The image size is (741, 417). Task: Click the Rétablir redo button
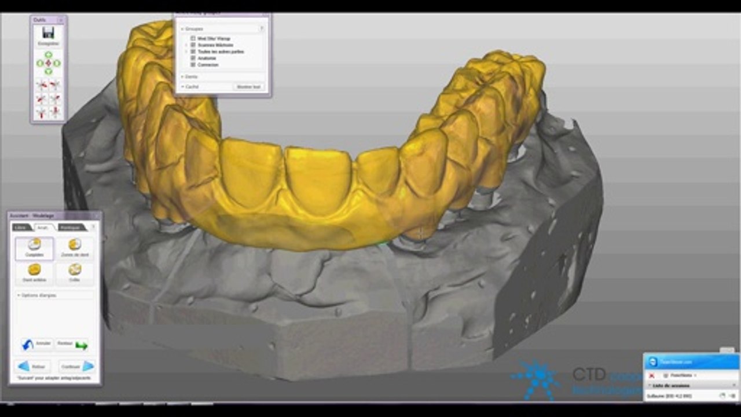pos(72,344)
